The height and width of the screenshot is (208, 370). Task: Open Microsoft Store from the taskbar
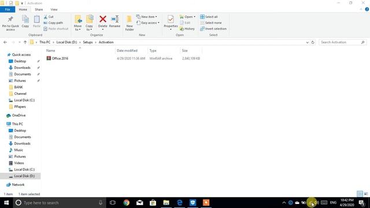coord(153,203)
